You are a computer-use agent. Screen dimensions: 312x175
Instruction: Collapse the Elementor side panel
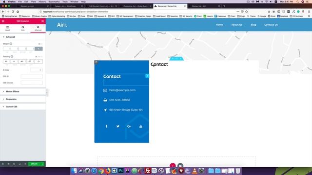click(x=47, y=92)
